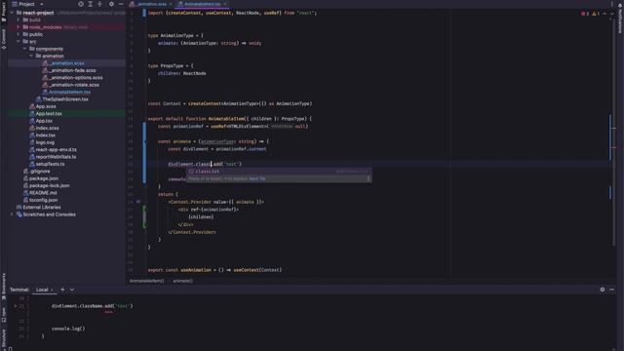This screenshot has width=624, height=351.
Task: Open terminal panel settings gear
Action: (603, 290)
